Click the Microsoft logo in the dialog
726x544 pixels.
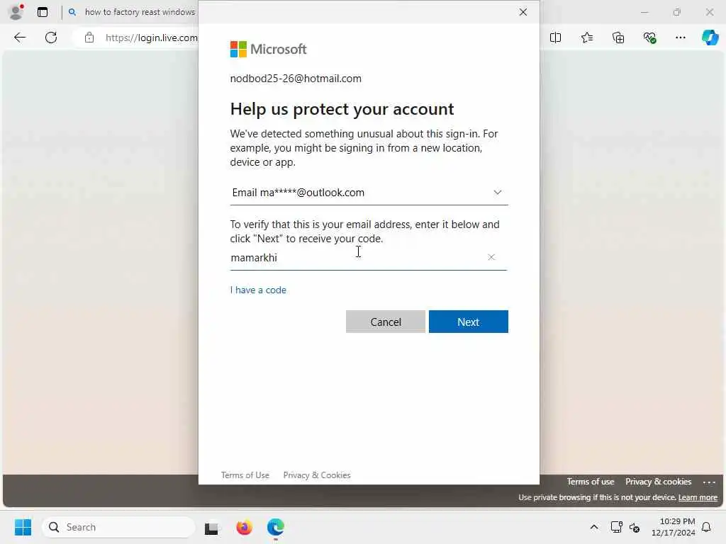click(269, 49)
